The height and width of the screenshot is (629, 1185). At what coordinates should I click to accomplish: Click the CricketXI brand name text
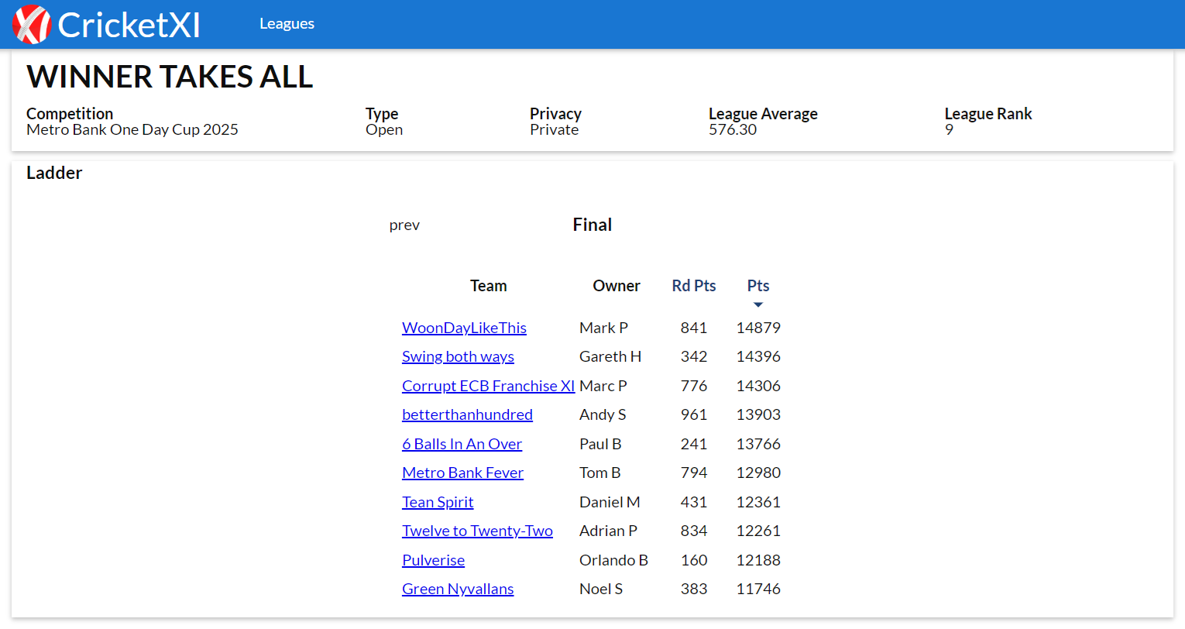click(129, 25)
